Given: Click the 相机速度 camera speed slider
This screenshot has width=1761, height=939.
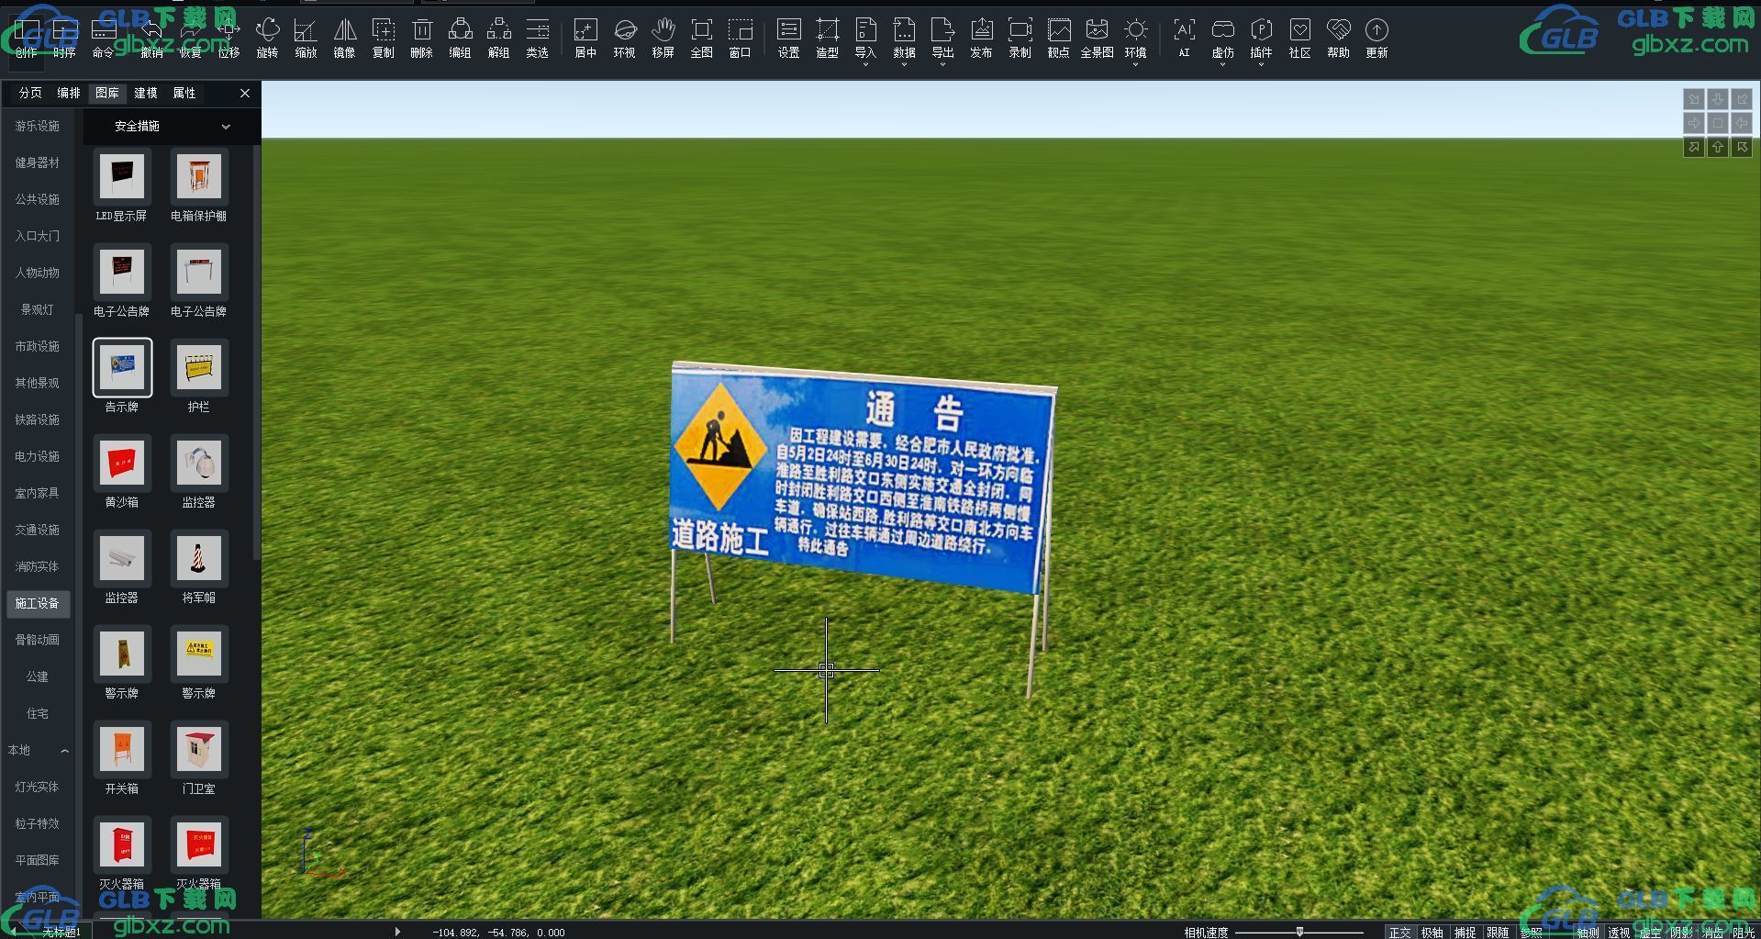Looking at the screenshot, I should [x=1299, y=932].
